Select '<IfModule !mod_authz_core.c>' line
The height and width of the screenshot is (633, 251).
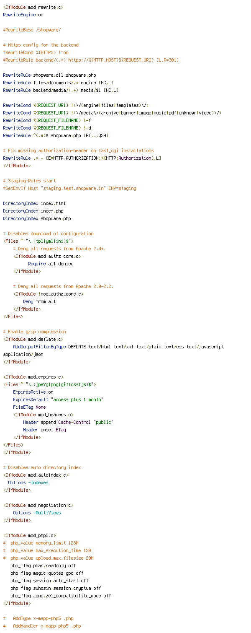click(x=48, y=294)
